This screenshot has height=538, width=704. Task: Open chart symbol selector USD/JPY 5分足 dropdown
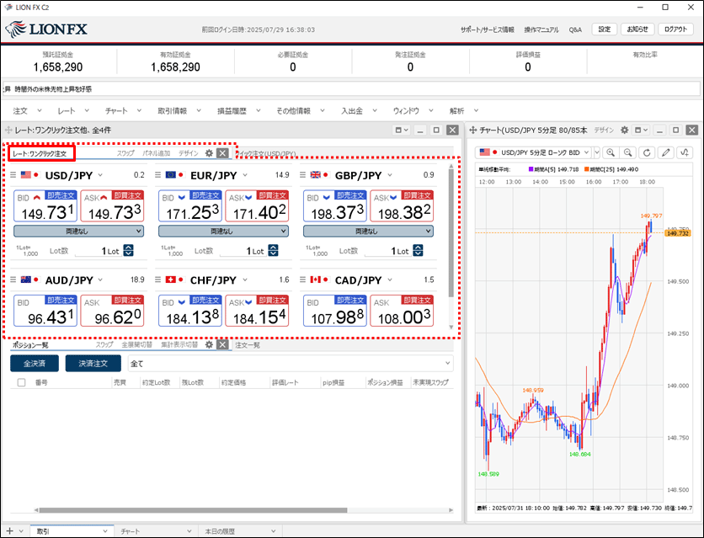click(538, 152)
